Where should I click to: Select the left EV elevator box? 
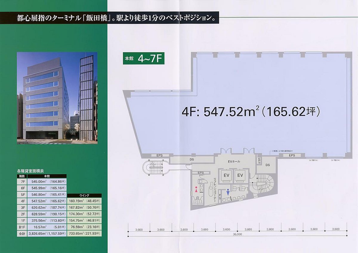coord(226,175)
